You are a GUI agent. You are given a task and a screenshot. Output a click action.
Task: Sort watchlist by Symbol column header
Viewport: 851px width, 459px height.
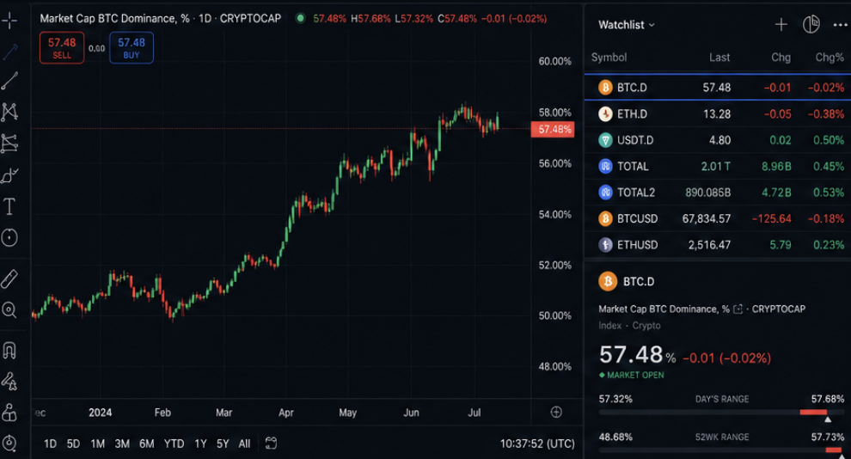coord(609,58)
